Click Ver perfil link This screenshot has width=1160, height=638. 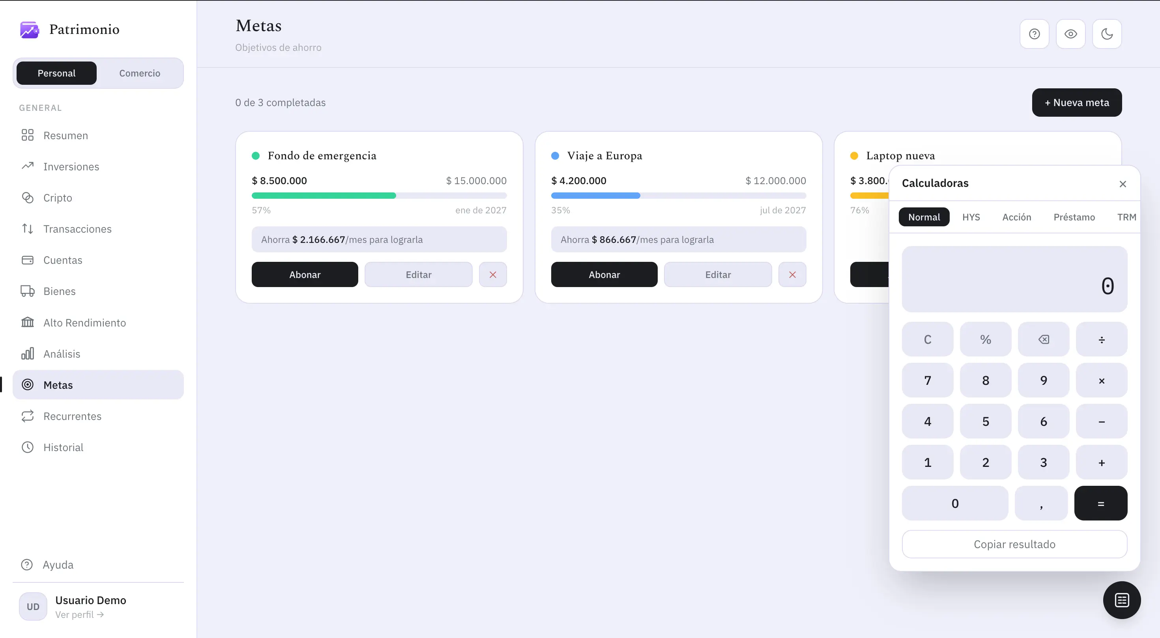click(79, 615)
